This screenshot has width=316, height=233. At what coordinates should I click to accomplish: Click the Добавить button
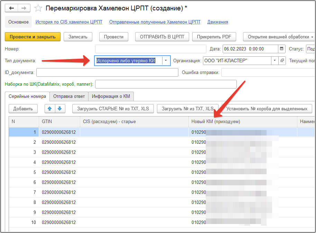[x=23, y=109]
